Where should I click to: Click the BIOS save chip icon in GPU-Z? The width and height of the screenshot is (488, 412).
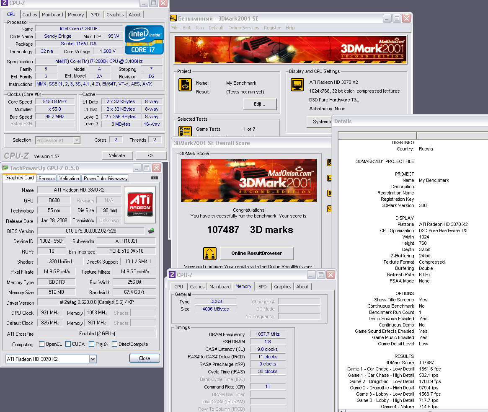tap(151, 231)
